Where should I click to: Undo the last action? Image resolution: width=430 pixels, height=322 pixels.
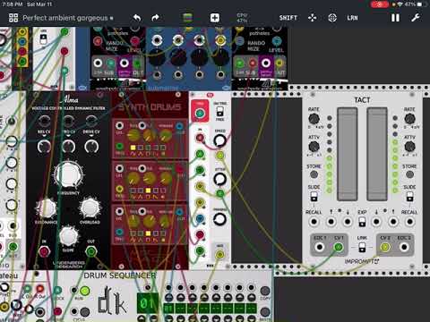click(x=137, y=18)
